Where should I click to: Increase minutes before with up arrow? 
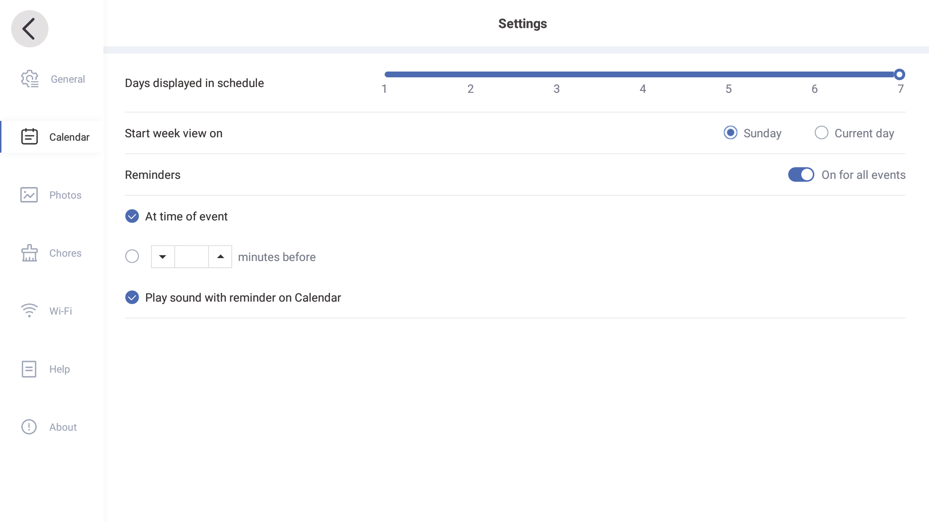(220, 257)
